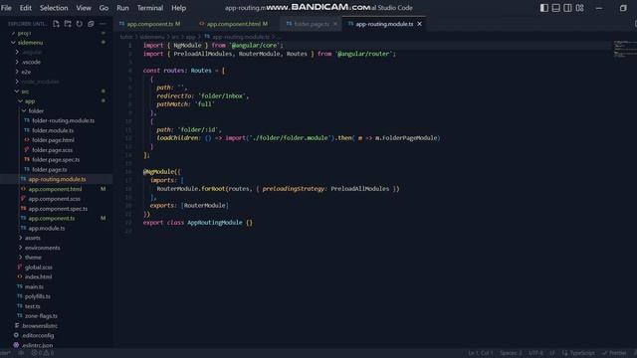Open the Run menu

(122, 8)
